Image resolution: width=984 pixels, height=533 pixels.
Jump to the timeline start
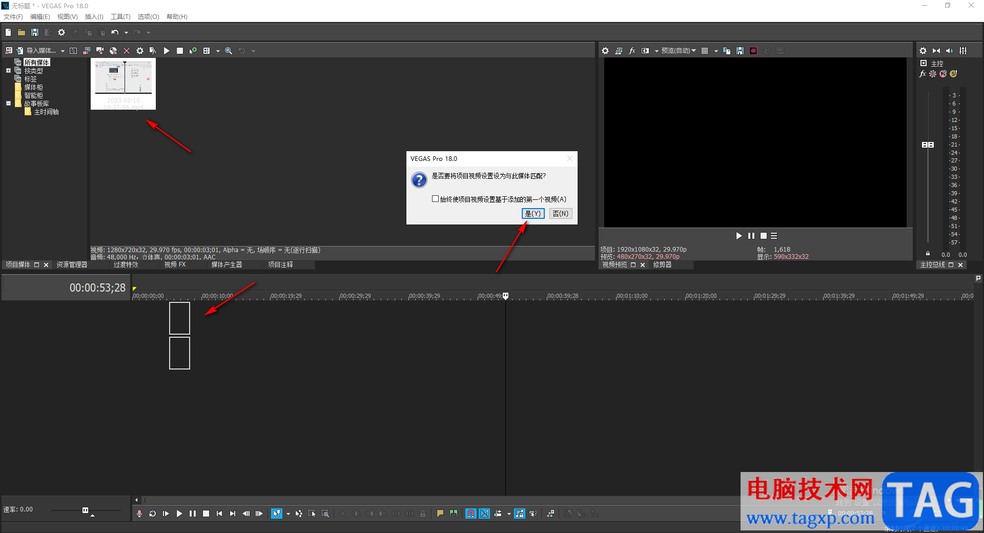pyautogui.click(x=219, y=514)
